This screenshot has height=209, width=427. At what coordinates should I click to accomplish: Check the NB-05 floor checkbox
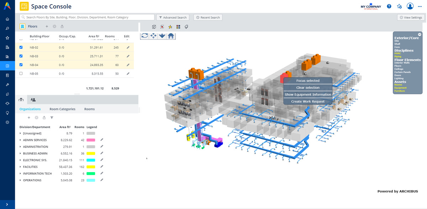tap(21, 73)
